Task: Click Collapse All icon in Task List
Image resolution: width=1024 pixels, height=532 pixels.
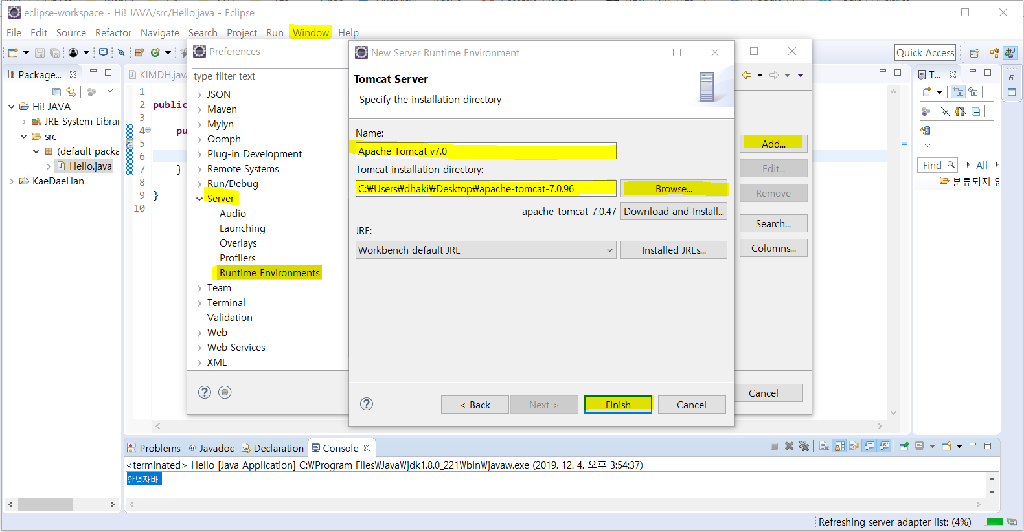Action: point(975,111)
